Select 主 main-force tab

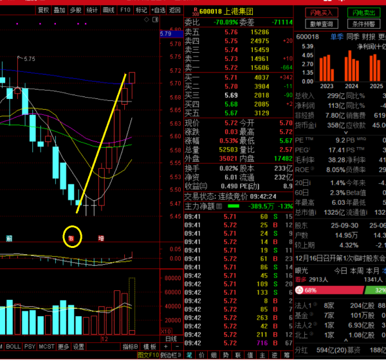pos(262,355)
